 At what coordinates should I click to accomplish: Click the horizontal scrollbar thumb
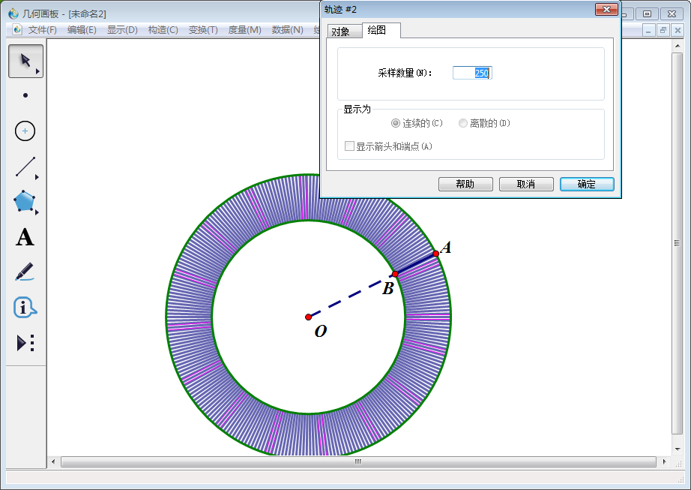tap(358, 461)
